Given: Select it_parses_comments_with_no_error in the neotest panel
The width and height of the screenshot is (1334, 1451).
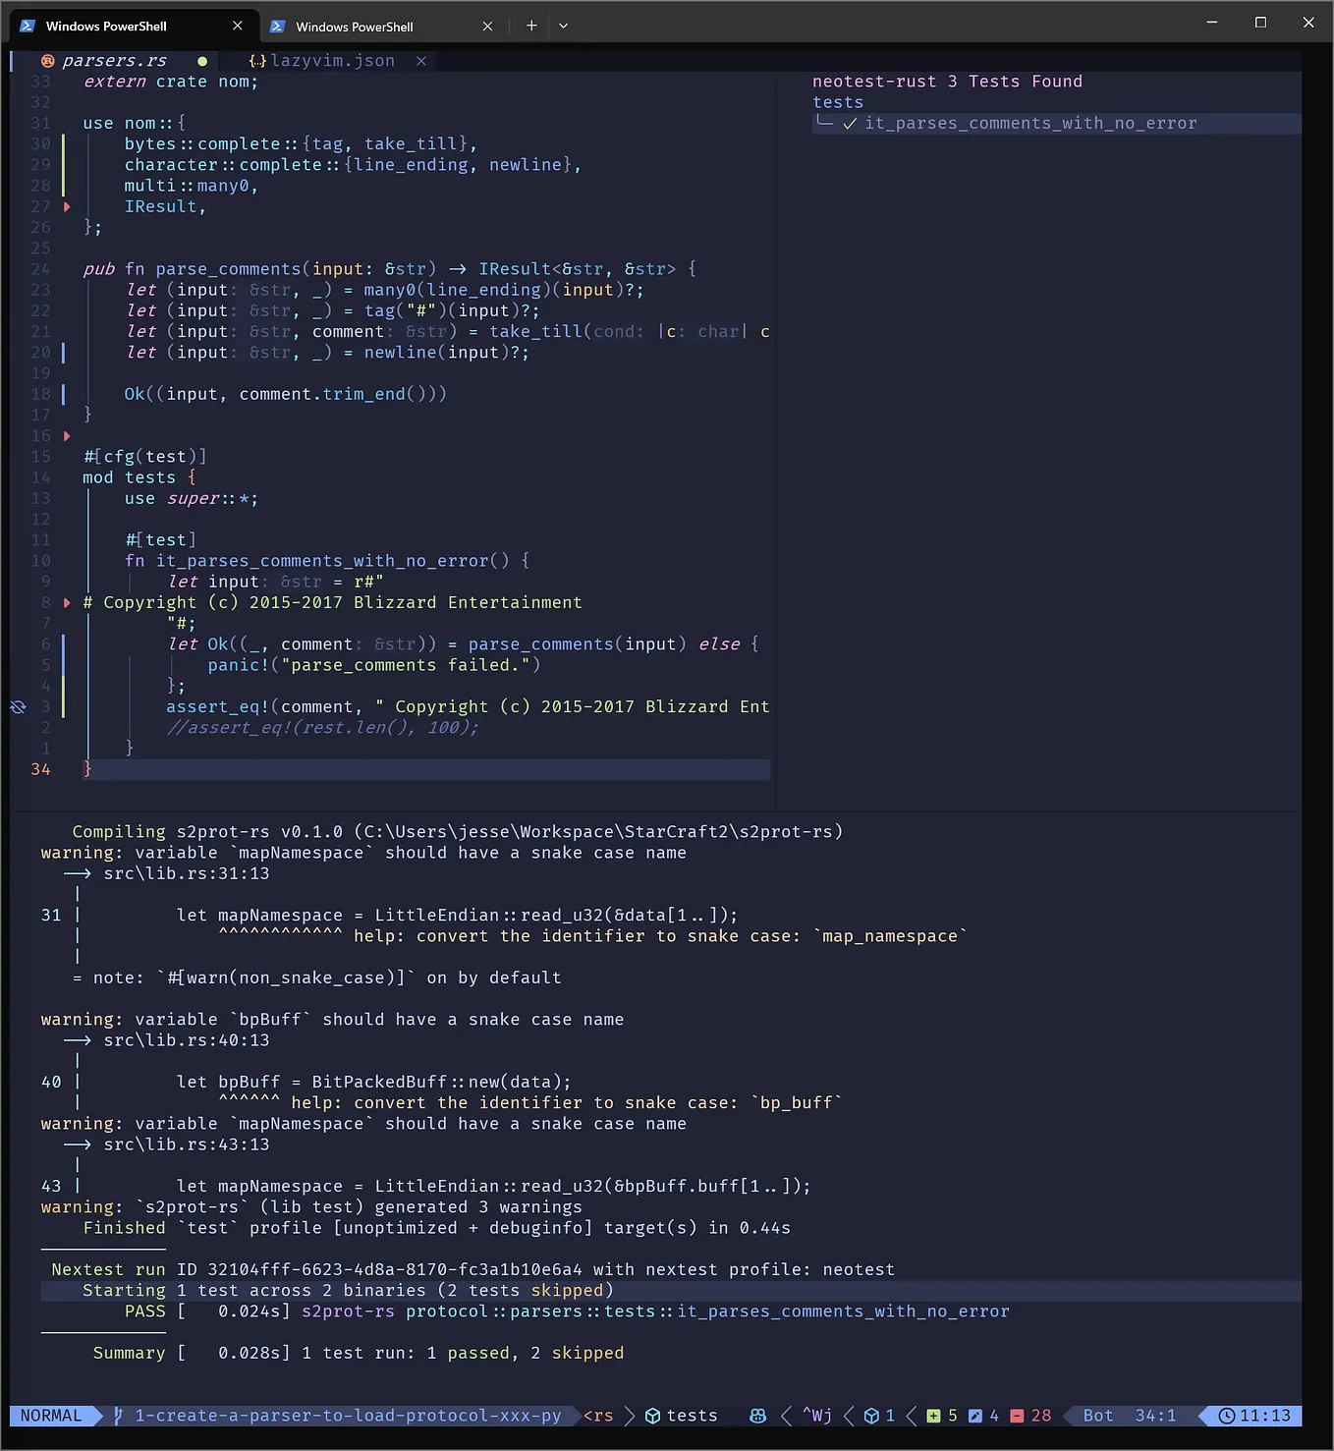Looking at the screenshot, I should click(1030, 123).
